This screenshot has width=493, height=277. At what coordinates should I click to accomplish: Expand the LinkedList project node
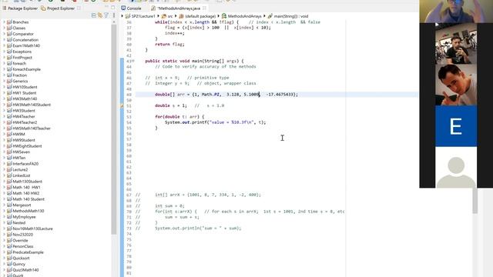point(4,175)
